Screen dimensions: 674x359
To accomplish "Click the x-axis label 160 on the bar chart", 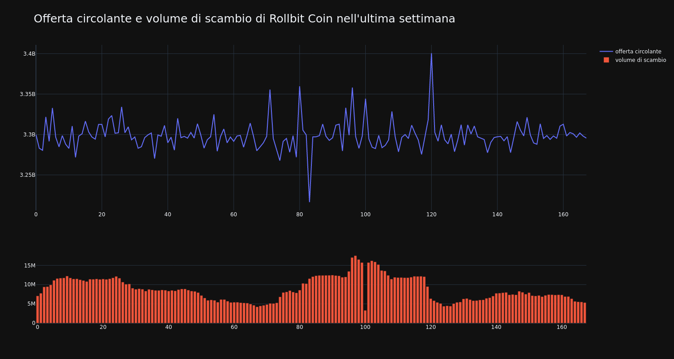I will click(562, 327).
